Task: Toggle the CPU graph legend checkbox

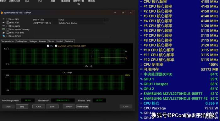Action: (x=48, y=46)
